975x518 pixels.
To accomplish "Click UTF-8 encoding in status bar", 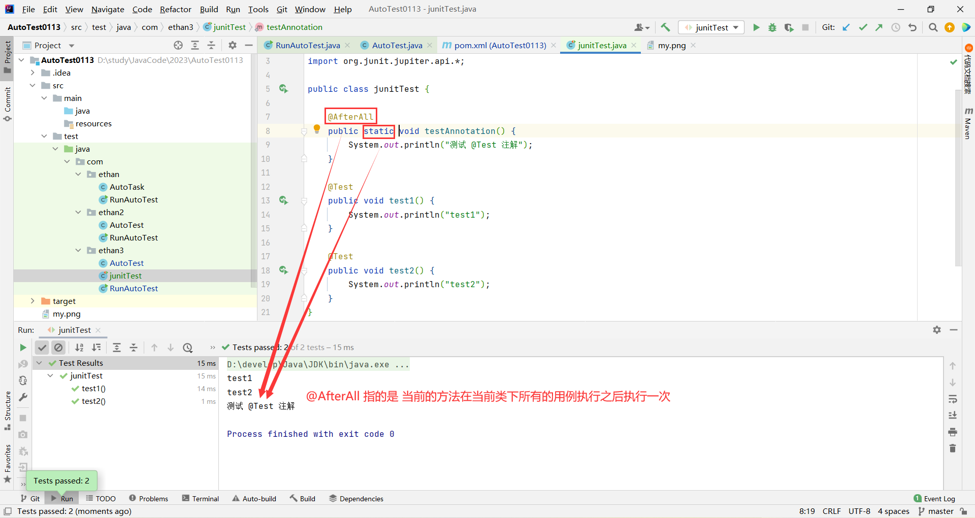I will (x=859, y=511).
